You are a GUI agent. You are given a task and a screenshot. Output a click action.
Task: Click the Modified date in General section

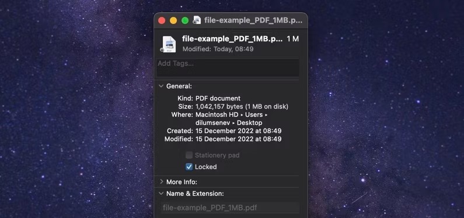pyautogui.click(x=239, y=139)
